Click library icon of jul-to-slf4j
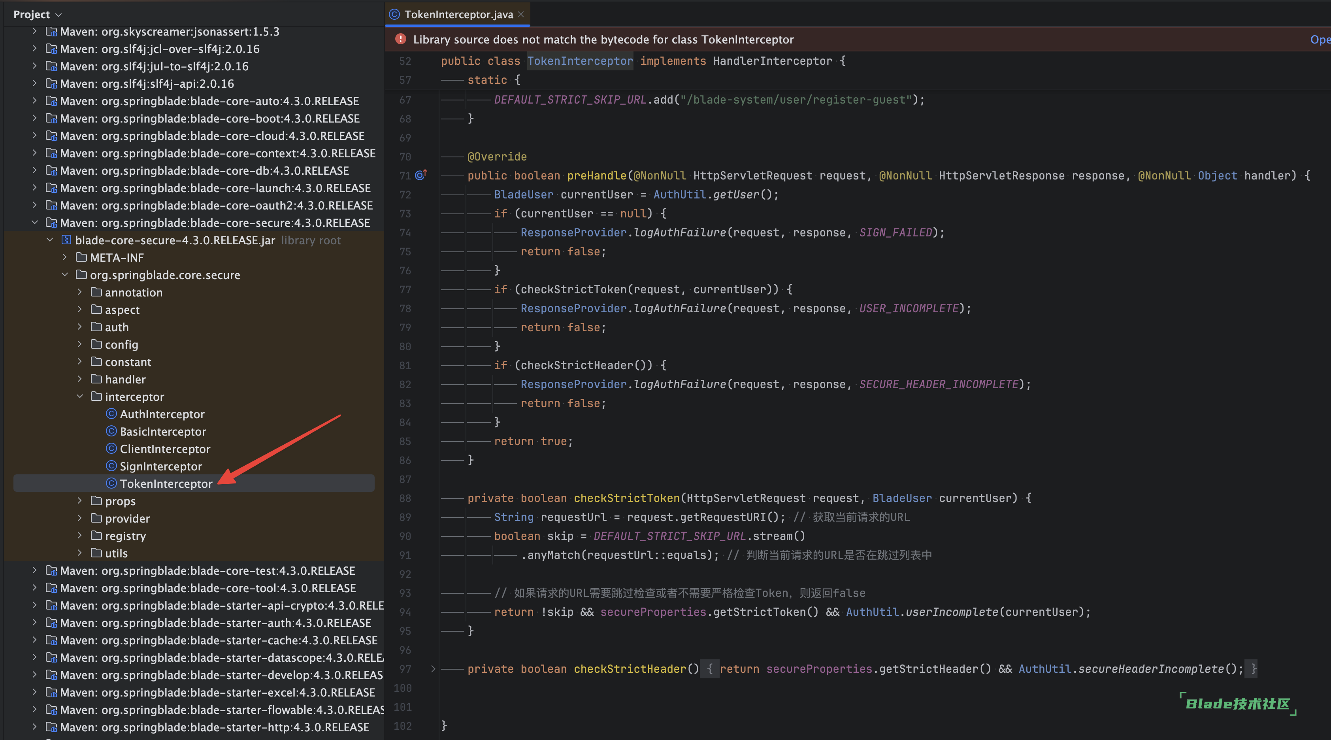Screen dimensions: 1331x740 (x=51, y=66)
